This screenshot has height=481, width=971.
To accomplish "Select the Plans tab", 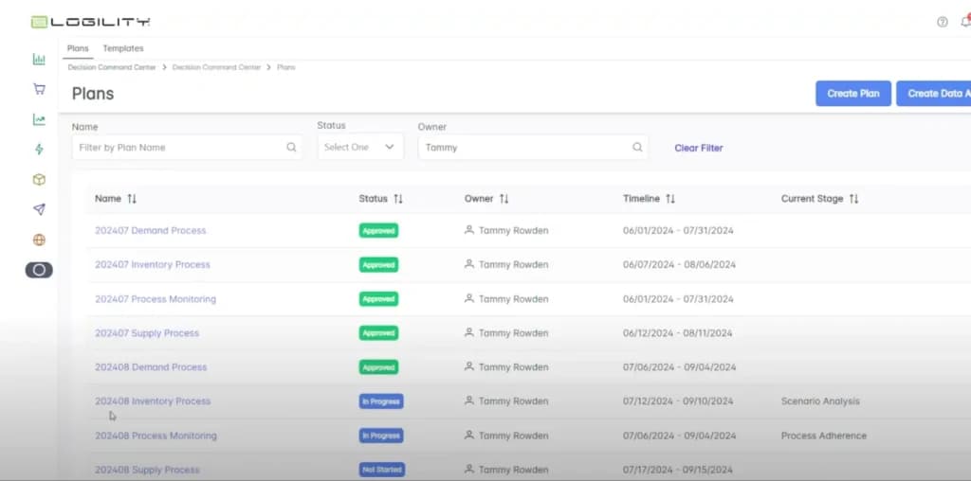I will (x=78, y=48).
